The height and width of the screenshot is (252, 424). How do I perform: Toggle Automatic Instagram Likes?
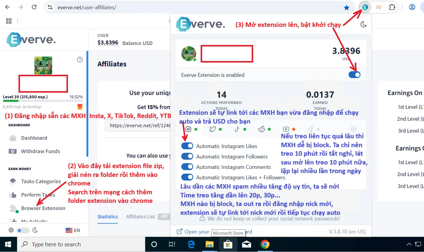(x=187, y=146)
